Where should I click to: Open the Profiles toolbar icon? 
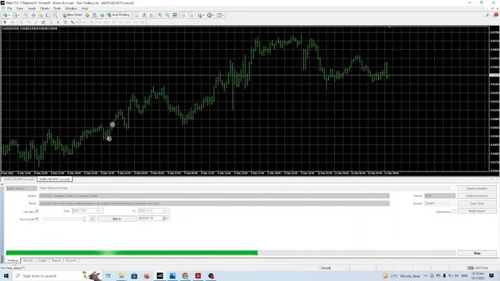click(x=15, y=15)
